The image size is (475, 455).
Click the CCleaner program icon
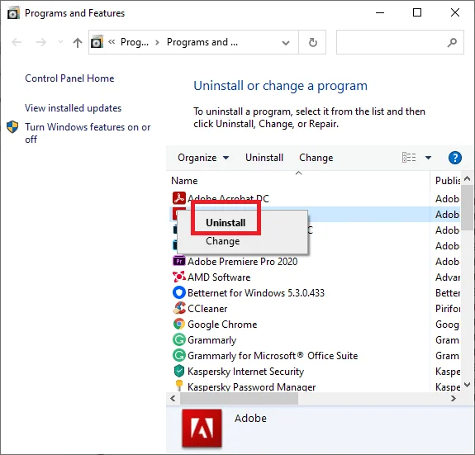(x=179, y=308)
